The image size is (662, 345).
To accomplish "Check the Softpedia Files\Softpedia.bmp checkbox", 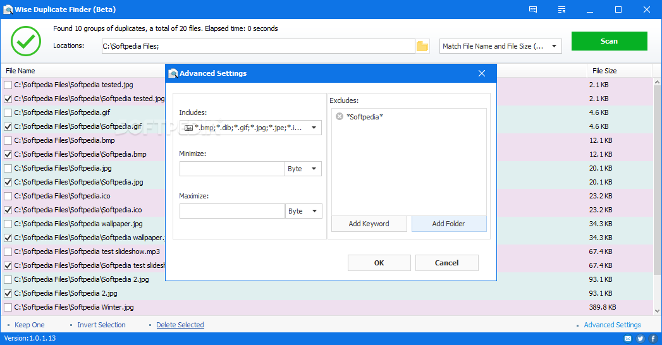I will (8, 140).
